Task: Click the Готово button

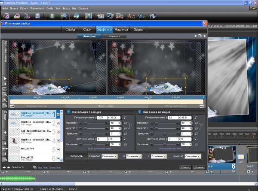Action: [185, 167]
